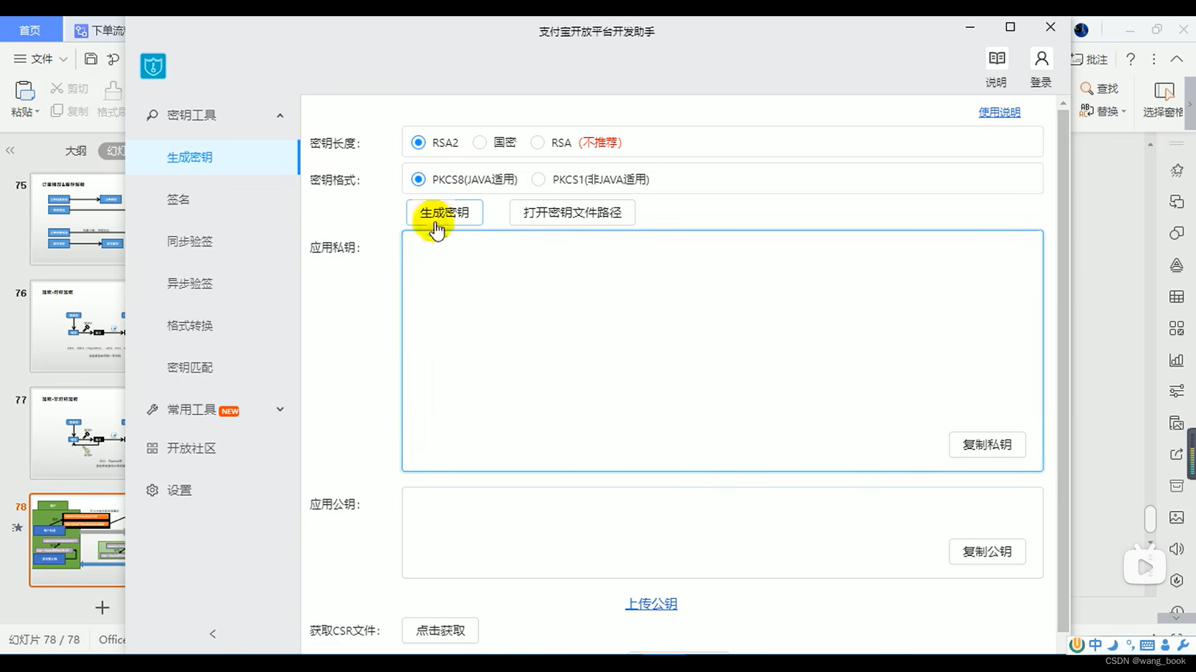Select slide 75 thumbnail

78,220
